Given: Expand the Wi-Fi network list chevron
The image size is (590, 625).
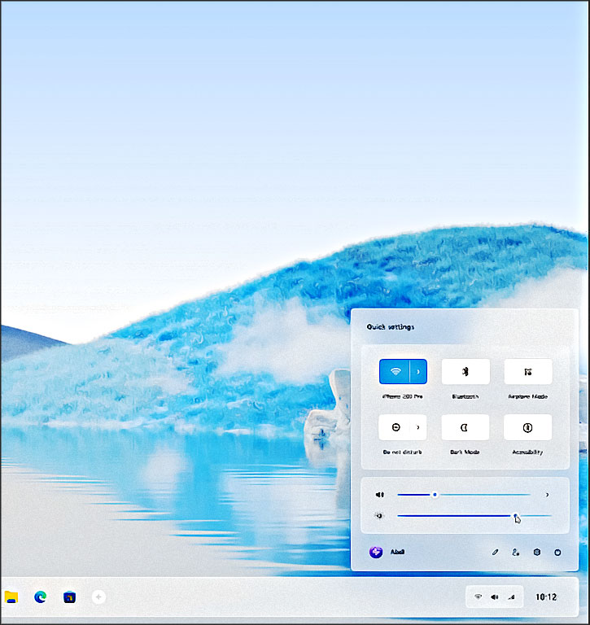Looking at the screenshot, I should tap(418, 371).
